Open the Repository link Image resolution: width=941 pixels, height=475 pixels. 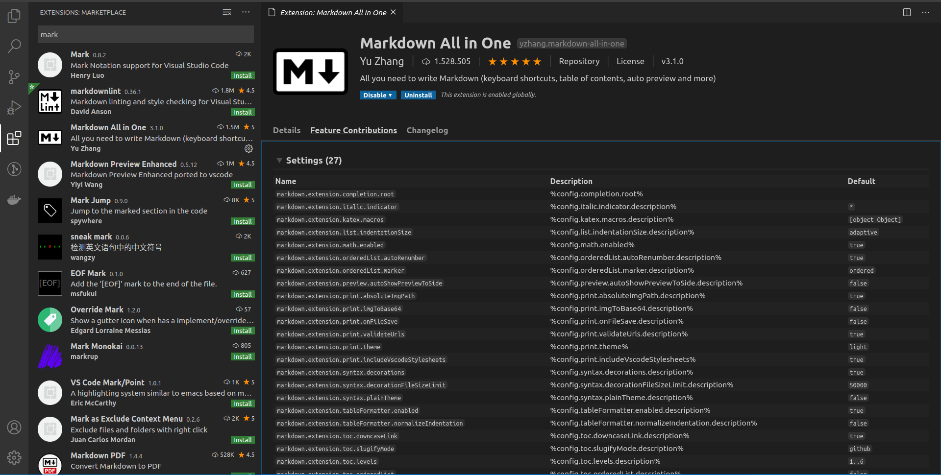(579, 61)
